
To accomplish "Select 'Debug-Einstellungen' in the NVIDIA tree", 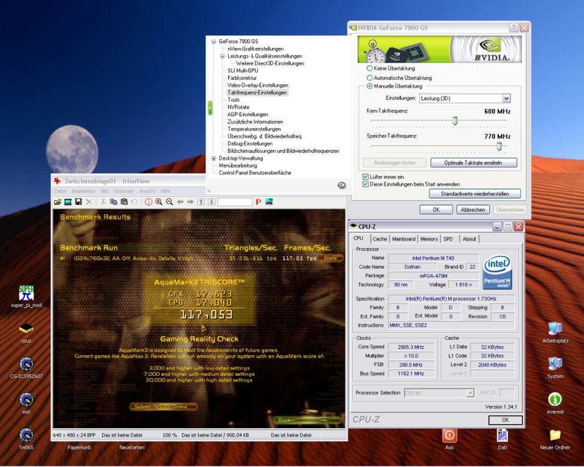I will [250, 144].
